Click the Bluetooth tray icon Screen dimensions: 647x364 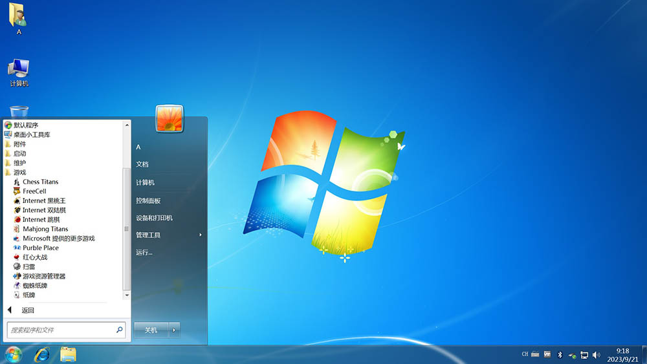(560, 354)
